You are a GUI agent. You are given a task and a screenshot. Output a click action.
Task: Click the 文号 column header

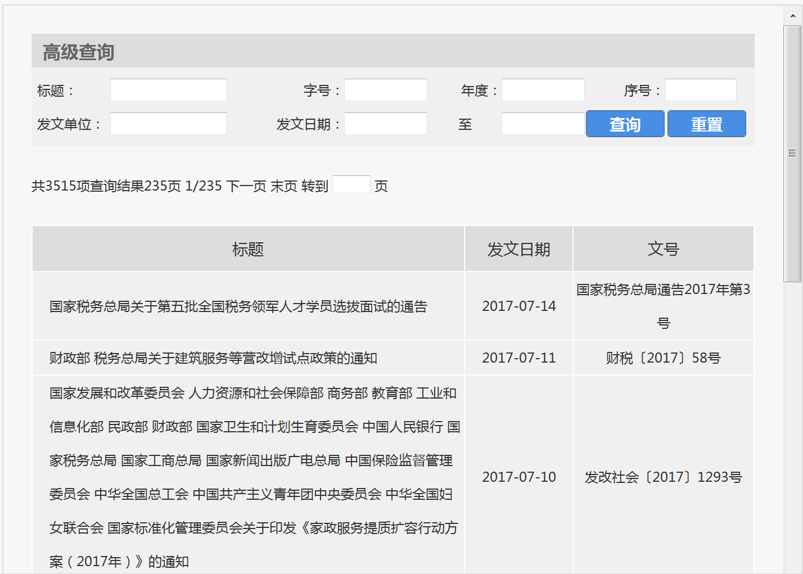point(664,249)
